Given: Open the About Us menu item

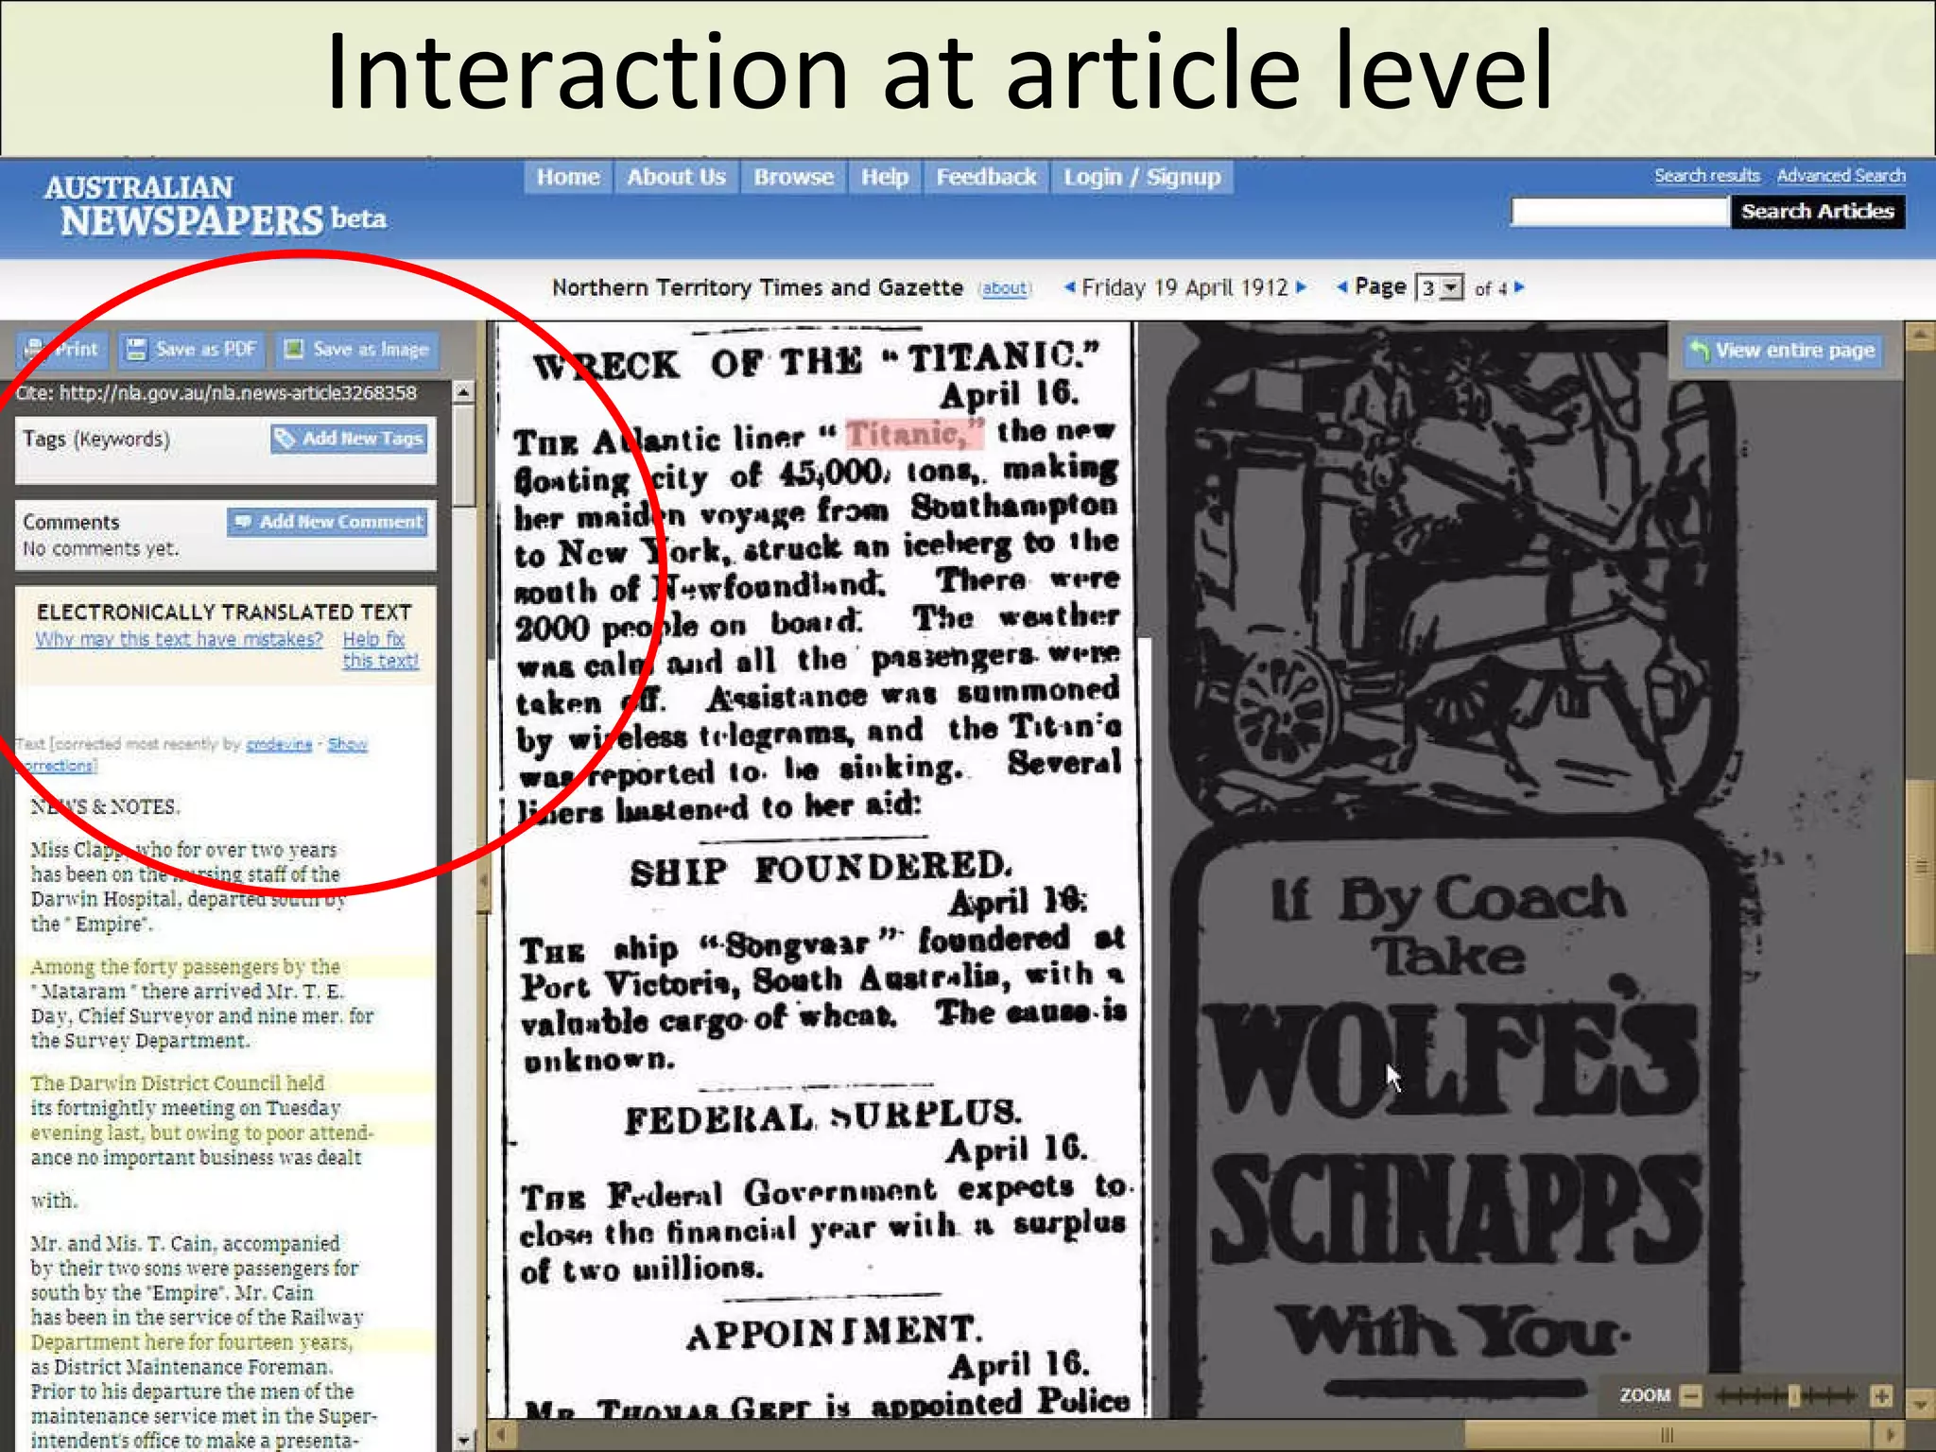Looking at the screenshot, I should point(676,177).
